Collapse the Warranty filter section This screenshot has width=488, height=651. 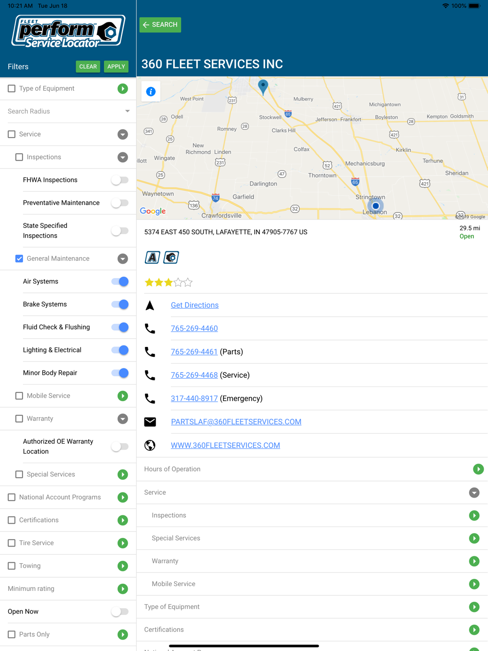coord(122,419)
